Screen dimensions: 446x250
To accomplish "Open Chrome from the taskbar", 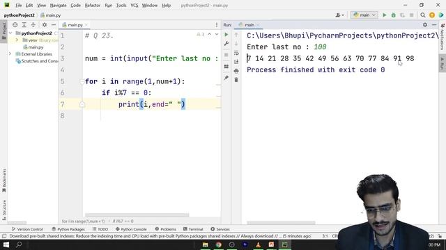I will 218,244.
